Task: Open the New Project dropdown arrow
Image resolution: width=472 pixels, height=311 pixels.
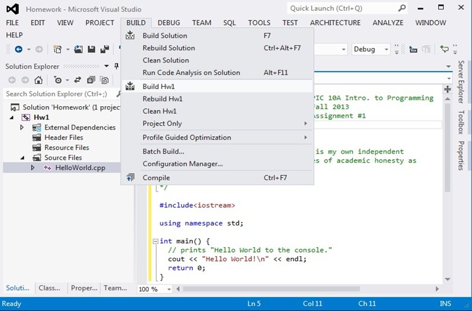Action: tap(68, 49)
